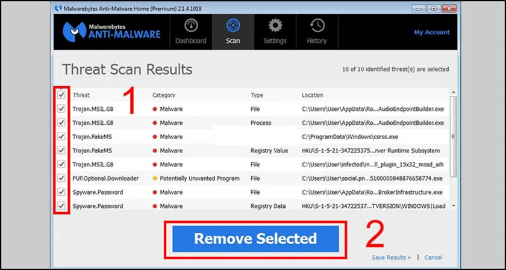Click the Cancel link
Image resolution: width=506 pixels, height=270 pixels.
[x=433, y=257]
